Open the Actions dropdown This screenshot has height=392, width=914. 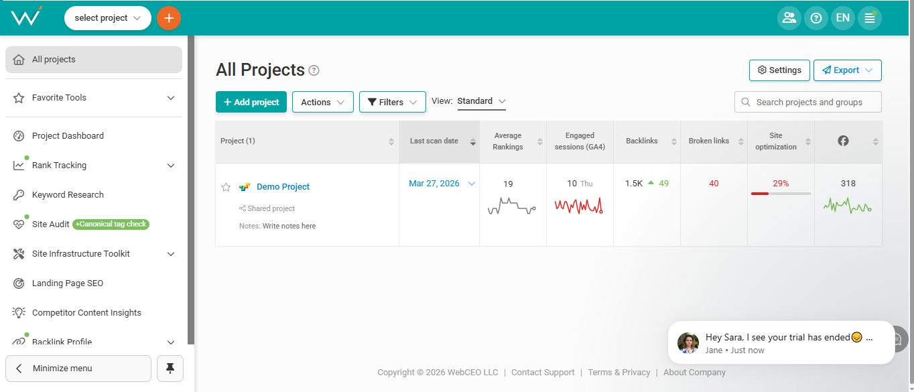pyautogui.click(x=323, y=102)
